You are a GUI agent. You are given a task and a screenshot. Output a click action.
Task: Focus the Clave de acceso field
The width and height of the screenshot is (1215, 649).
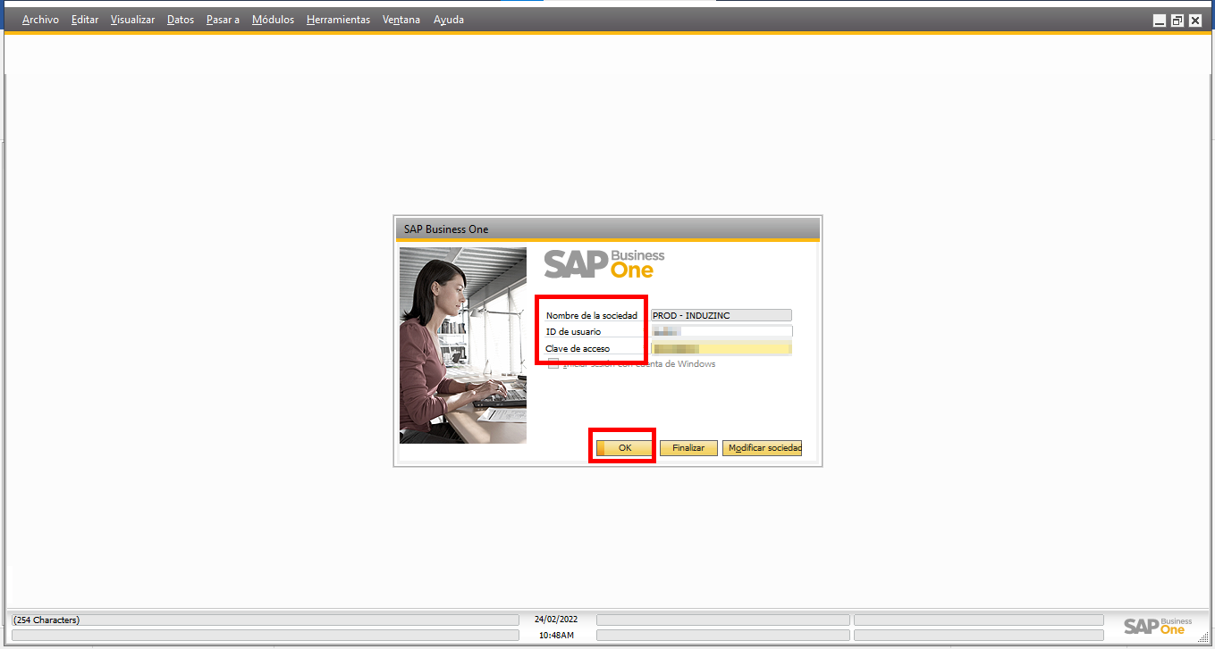pyautogui.click(x=721, y=348)
